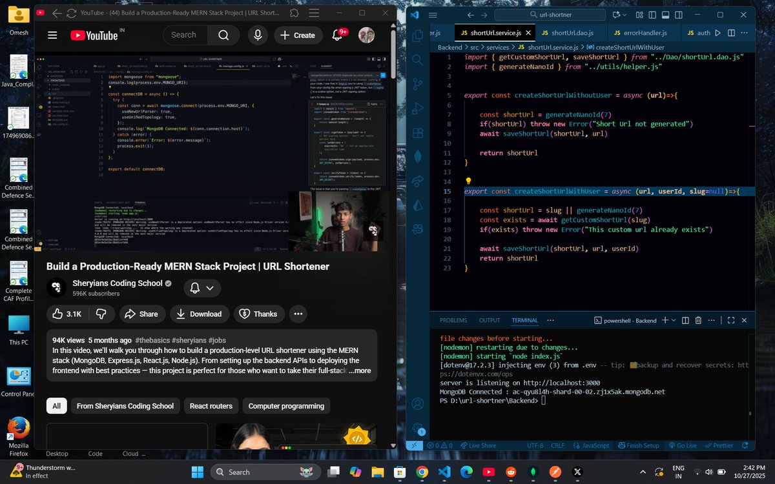Open the OUTPUT panel tab
775x484 pixels.
(490, 320)
